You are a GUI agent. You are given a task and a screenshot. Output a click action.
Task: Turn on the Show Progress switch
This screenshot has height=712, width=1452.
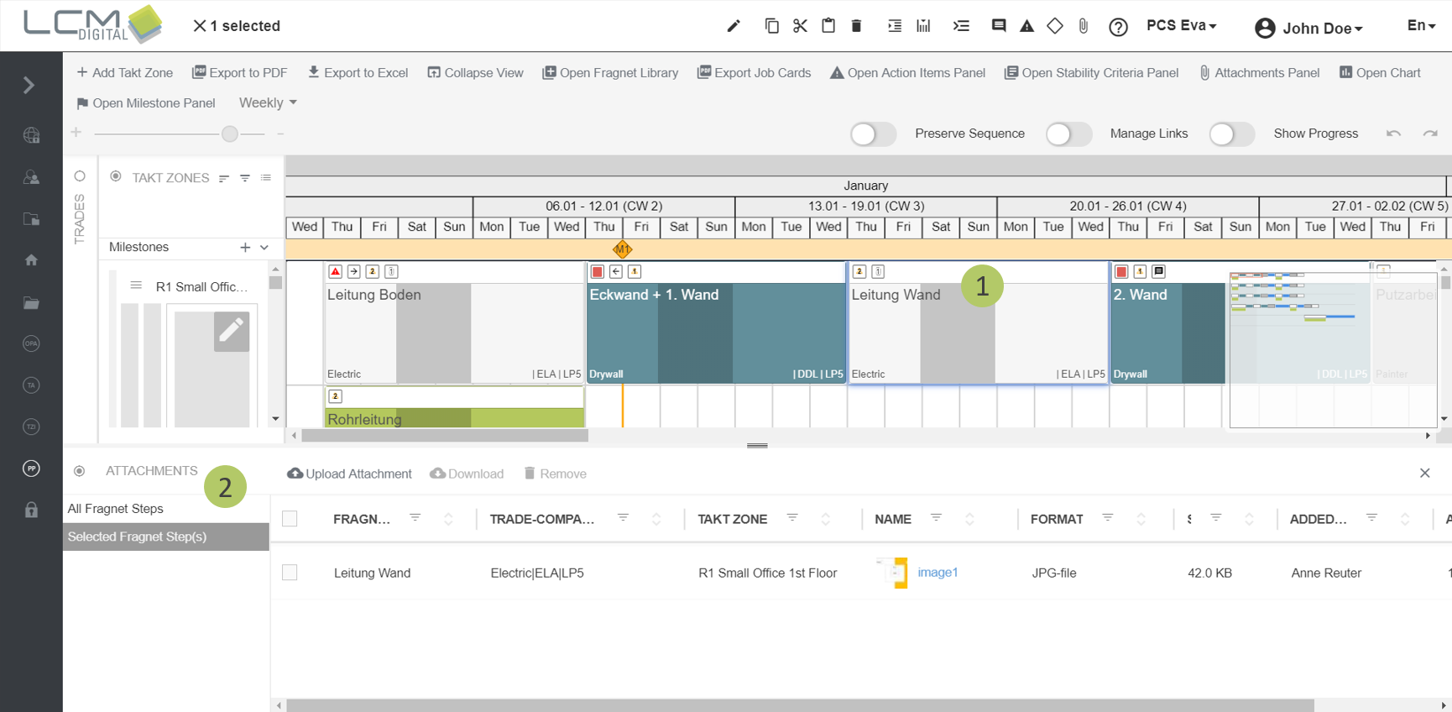tap(1231, 134)
